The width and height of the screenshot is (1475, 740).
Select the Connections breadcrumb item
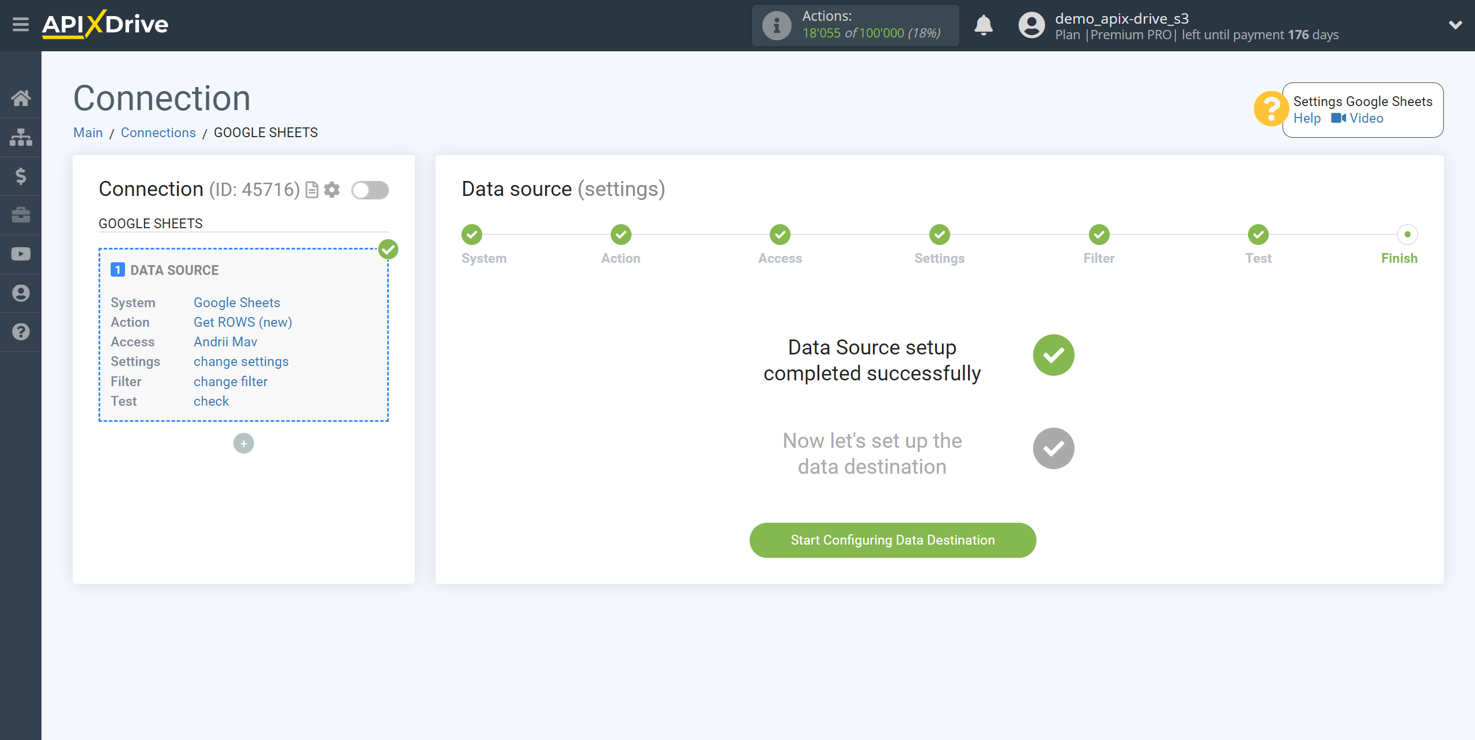click(x=158, y=132)
